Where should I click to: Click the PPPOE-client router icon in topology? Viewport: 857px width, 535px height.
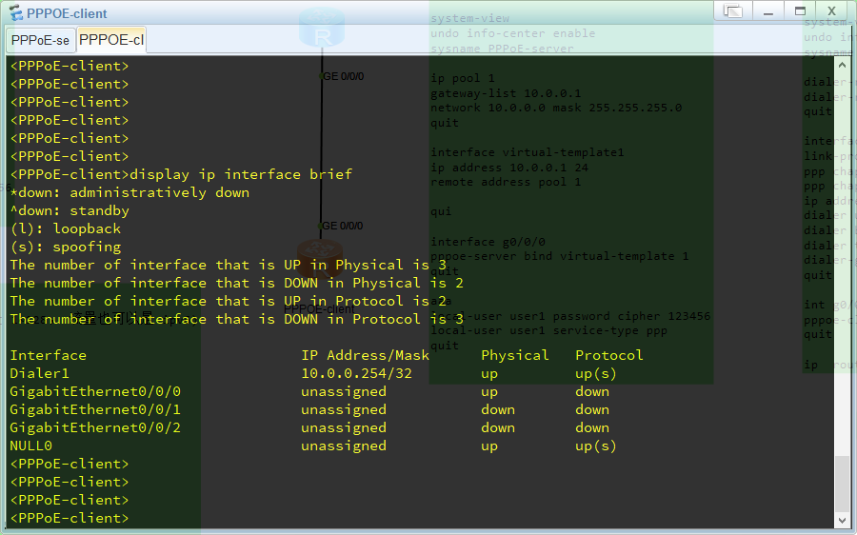(320, 258)
